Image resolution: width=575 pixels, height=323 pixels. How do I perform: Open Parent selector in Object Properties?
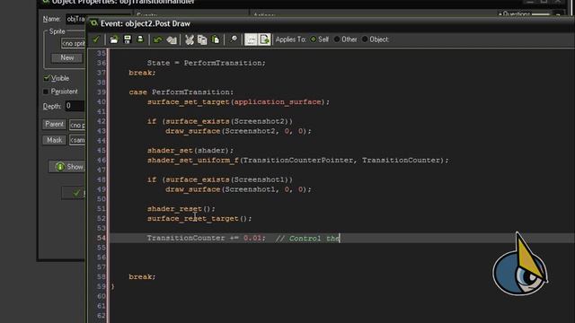click(54, 124)
